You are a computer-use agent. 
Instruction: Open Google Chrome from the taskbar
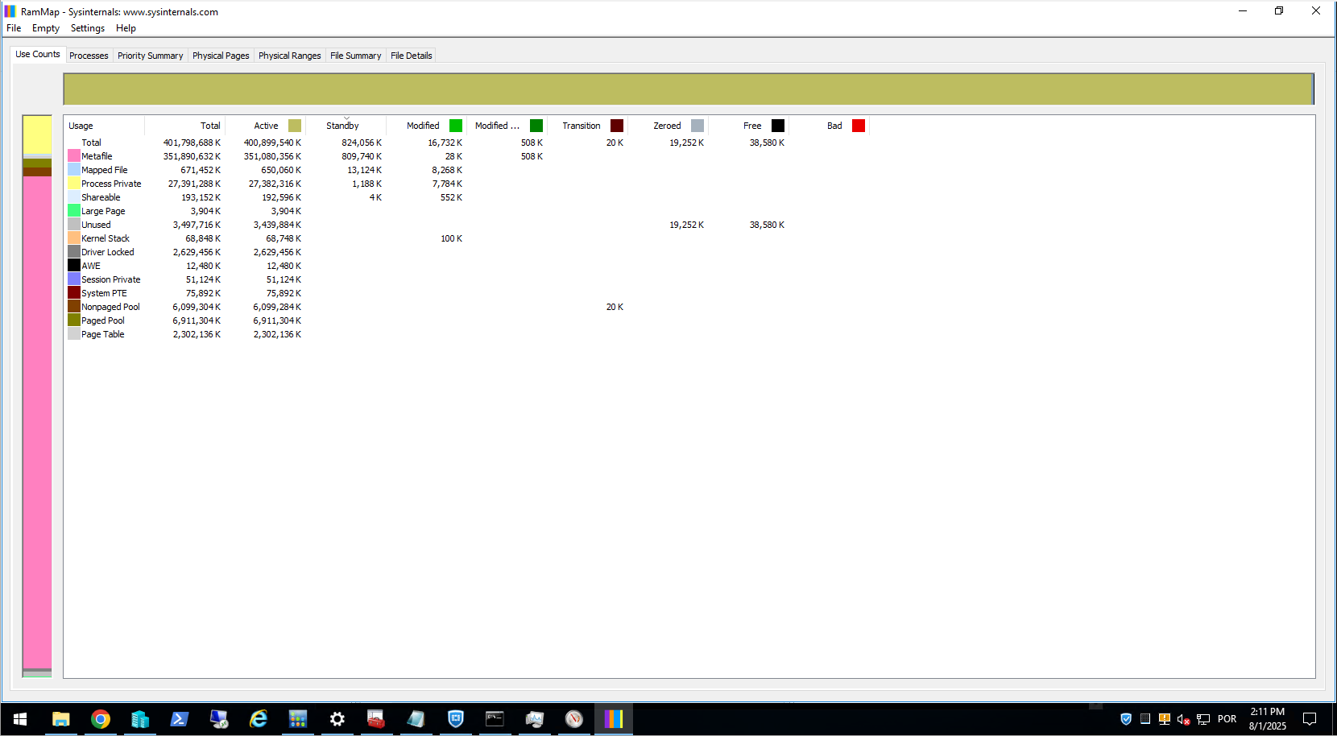(101, 719)
